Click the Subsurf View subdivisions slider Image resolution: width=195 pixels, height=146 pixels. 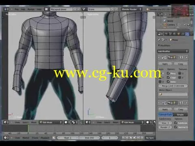[x=165, y=123]
